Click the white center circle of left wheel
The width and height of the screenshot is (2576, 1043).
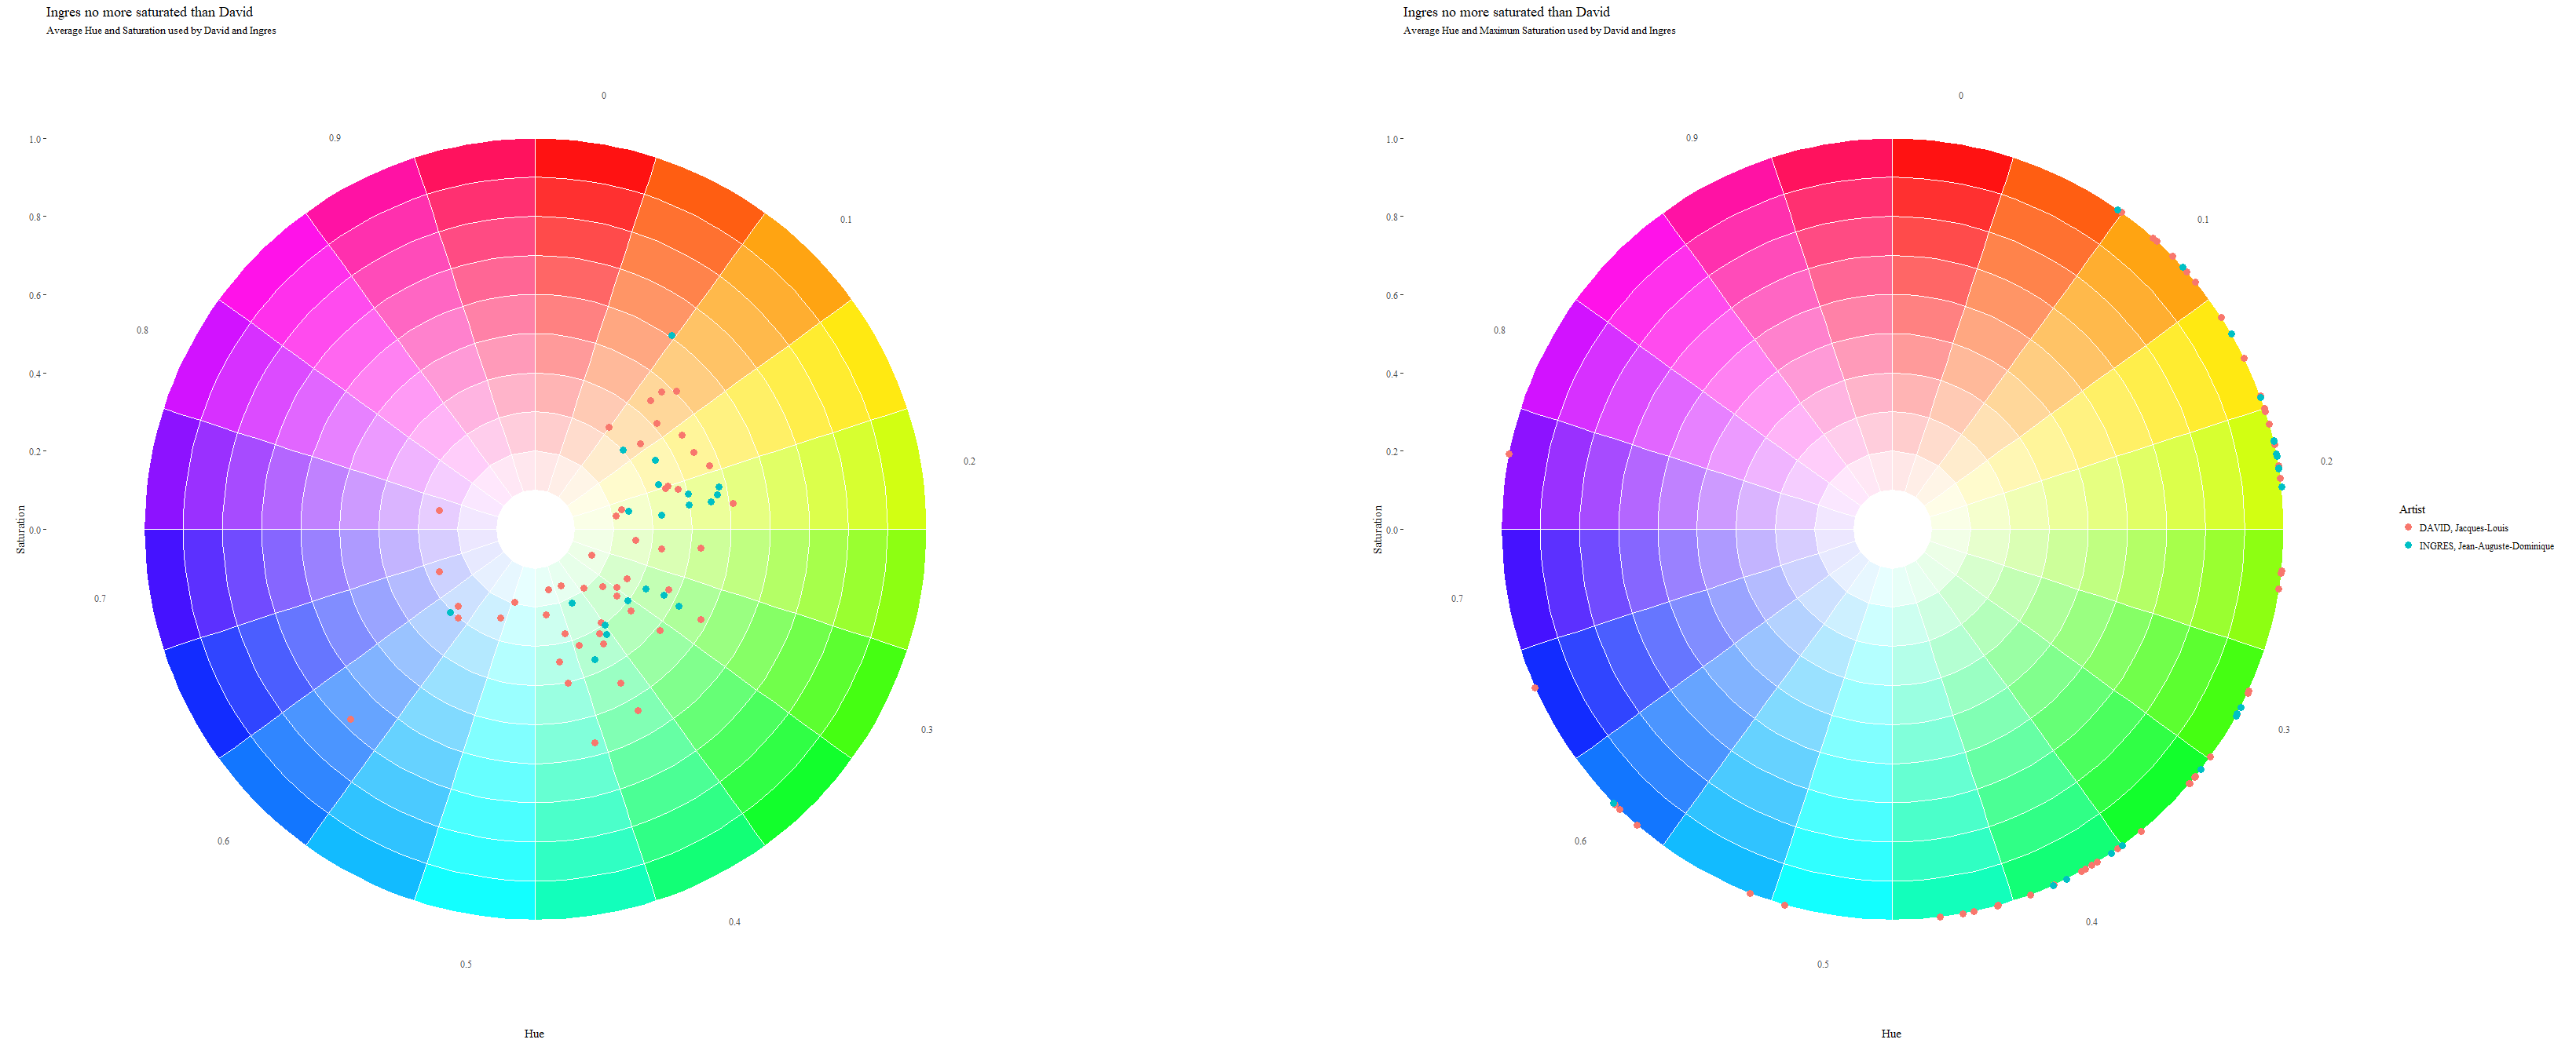click(535, 530)
